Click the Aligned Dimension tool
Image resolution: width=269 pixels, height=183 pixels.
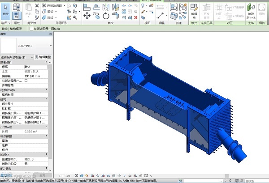click(161, 16)
